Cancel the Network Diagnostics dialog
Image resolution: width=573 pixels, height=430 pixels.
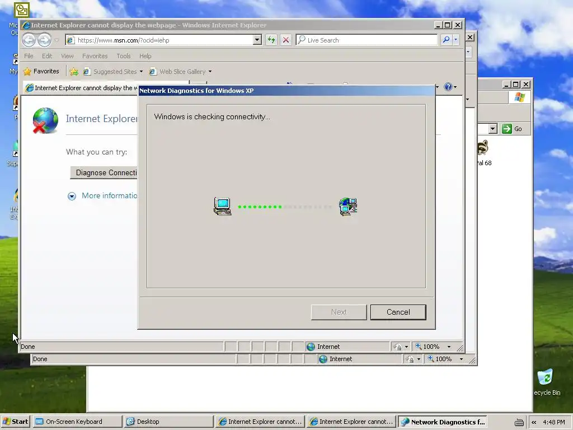click(398, 312)
